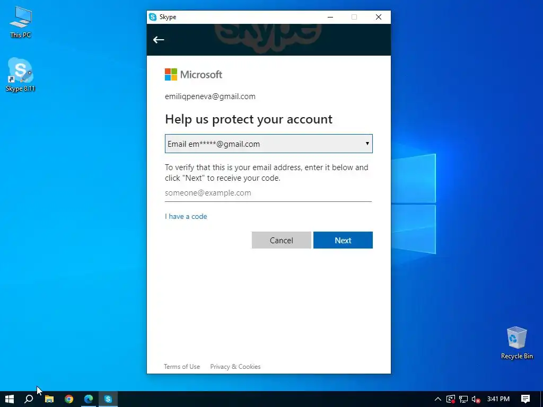The image size is (543, 407).
Task: Click the Cancel button
Action: click(x=281, y=240)
